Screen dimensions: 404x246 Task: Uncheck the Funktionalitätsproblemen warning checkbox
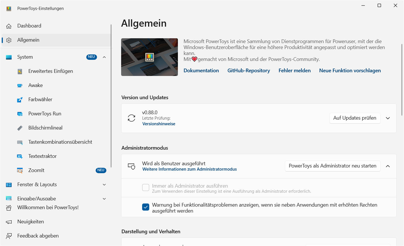146,207
